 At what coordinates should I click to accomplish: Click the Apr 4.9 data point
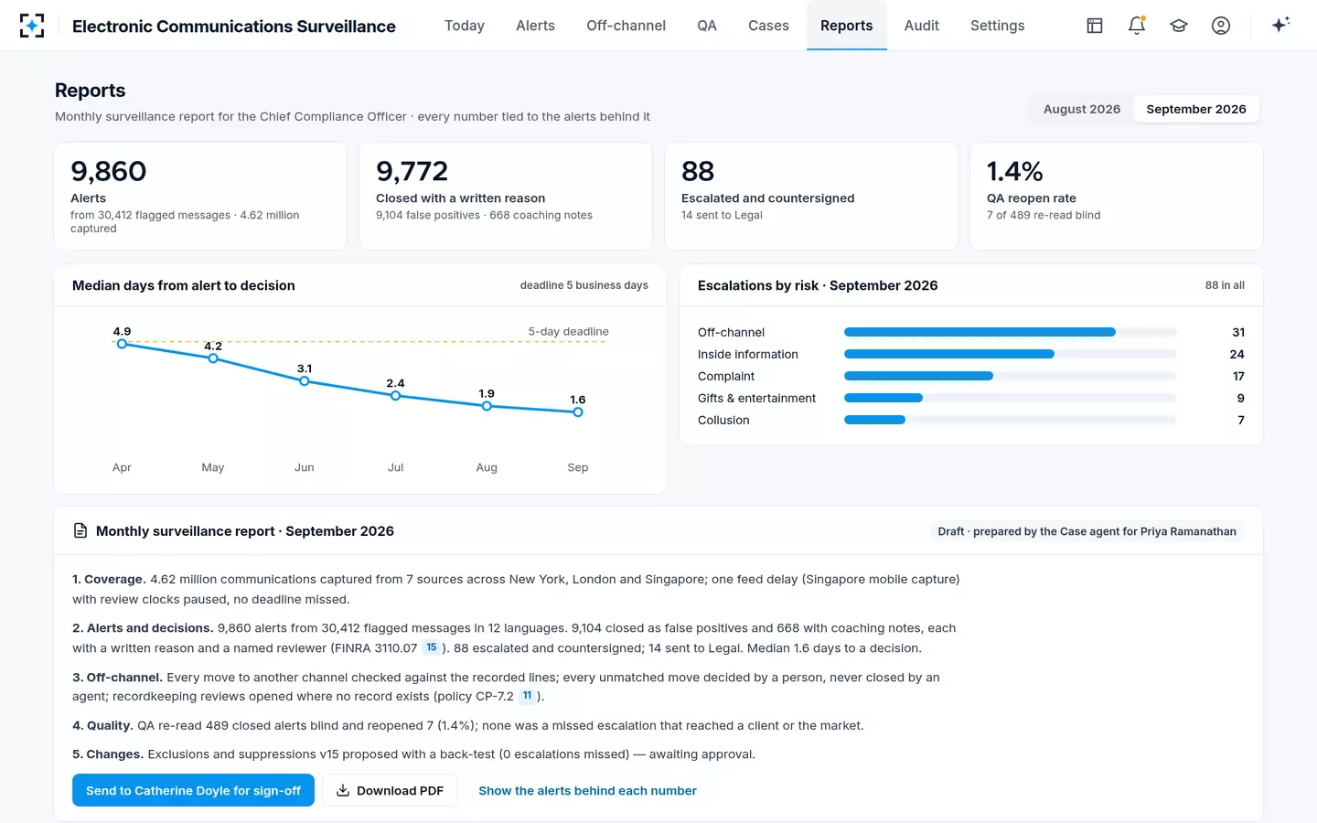pos(122,344)
